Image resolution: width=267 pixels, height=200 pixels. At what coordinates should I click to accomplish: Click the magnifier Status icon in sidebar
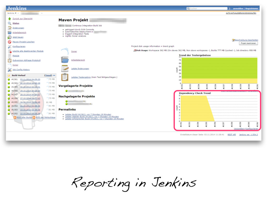point(10,23)
